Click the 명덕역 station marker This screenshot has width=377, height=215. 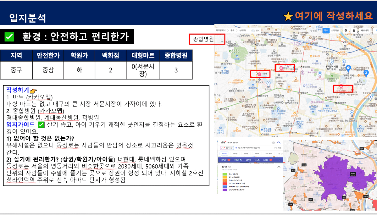[290, 132]
